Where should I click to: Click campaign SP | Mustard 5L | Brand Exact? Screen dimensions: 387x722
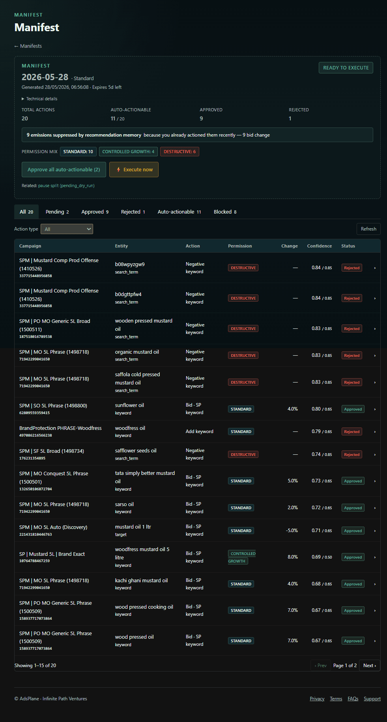[52, 554]
